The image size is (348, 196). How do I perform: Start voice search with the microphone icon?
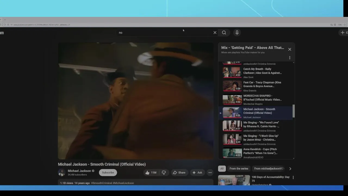tap(237, 33)
